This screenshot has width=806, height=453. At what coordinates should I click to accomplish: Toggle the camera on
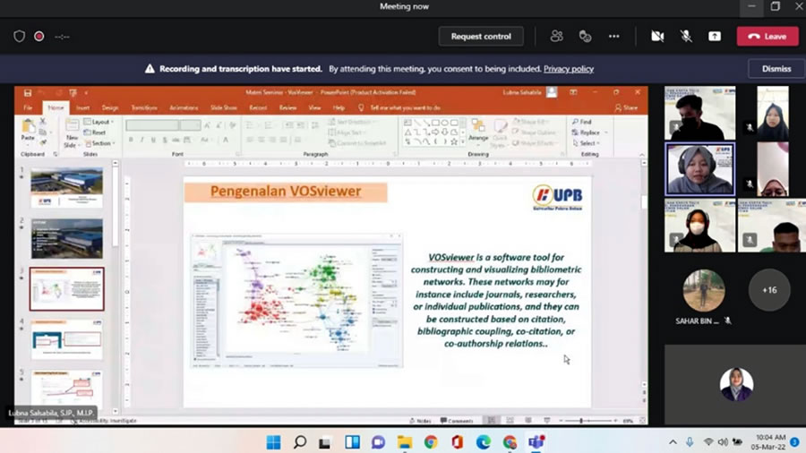pyautogui.click(x=657, y=36)
